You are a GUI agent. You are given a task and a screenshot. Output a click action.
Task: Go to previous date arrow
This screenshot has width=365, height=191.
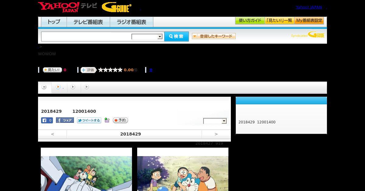53,134
